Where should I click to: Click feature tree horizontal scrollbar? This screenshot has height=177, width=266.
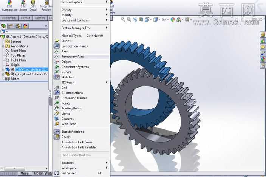15,169
